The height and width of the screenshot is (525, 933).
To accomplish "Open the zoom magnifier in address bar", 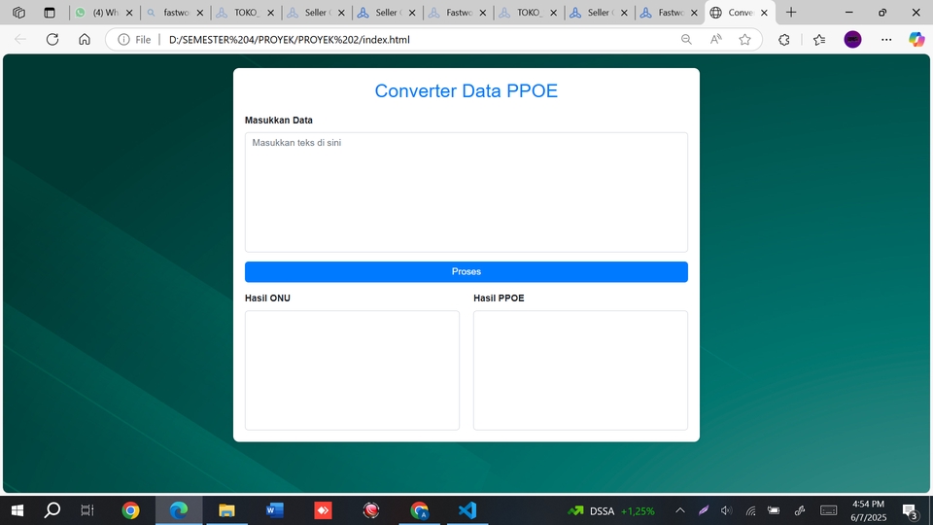I will [686, 39].
